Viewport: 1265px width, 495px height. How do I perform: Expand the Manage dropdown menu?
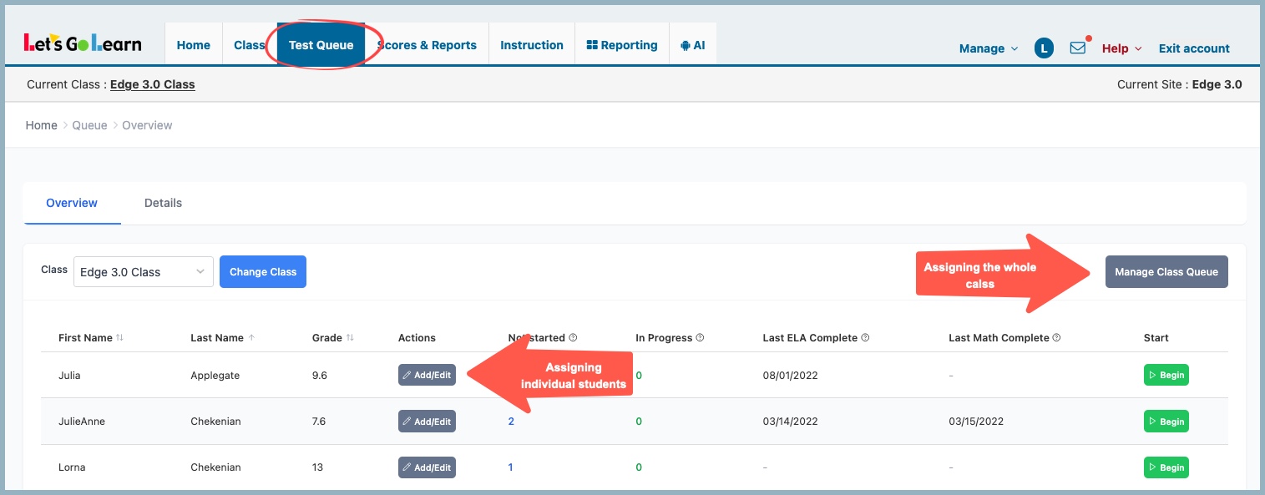coord(989,48)
